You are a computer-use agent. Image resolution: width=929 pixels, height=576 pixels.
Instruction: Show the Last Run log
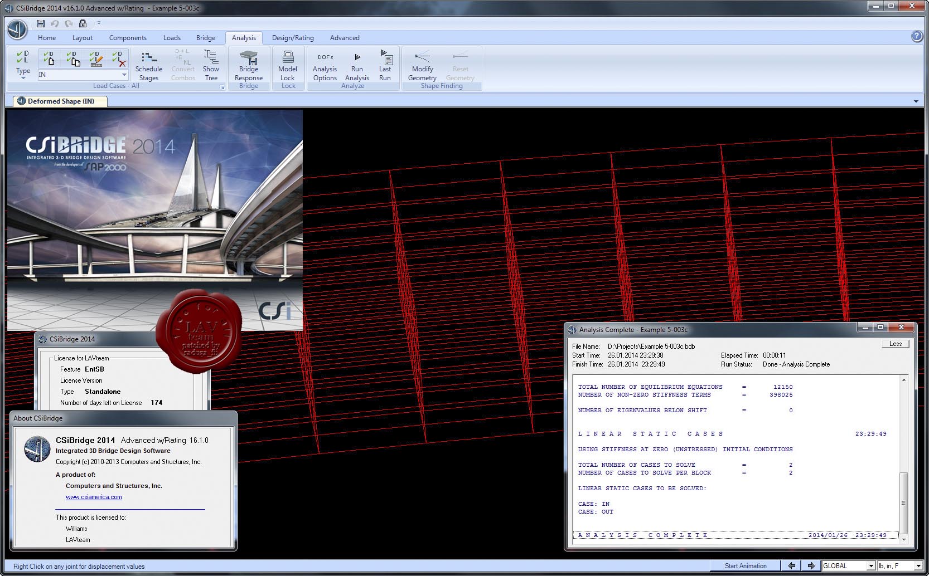click(x=385, y=66)
